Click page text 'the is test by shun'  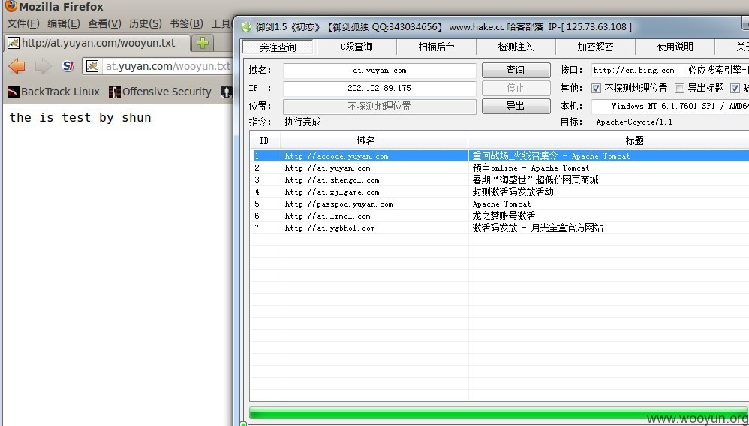80,118
